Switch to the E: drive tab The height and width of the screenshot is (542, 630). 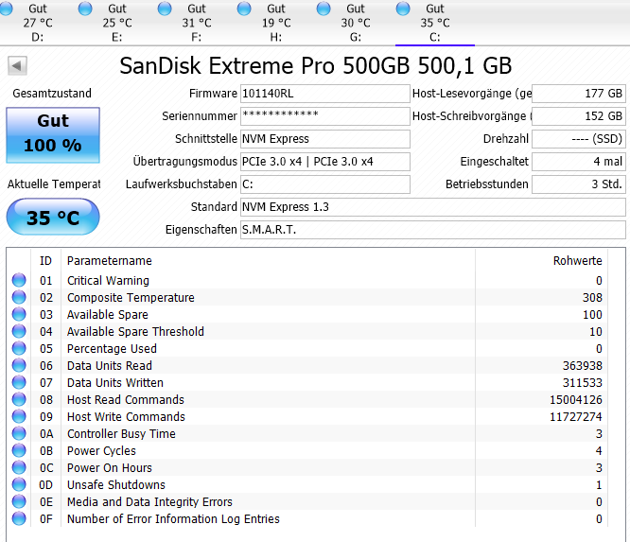click(x=117, y=23)
